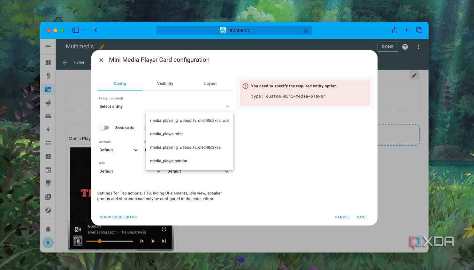Switch to the Visibility tab
This screenshot has height=270, width=474.
165,83
